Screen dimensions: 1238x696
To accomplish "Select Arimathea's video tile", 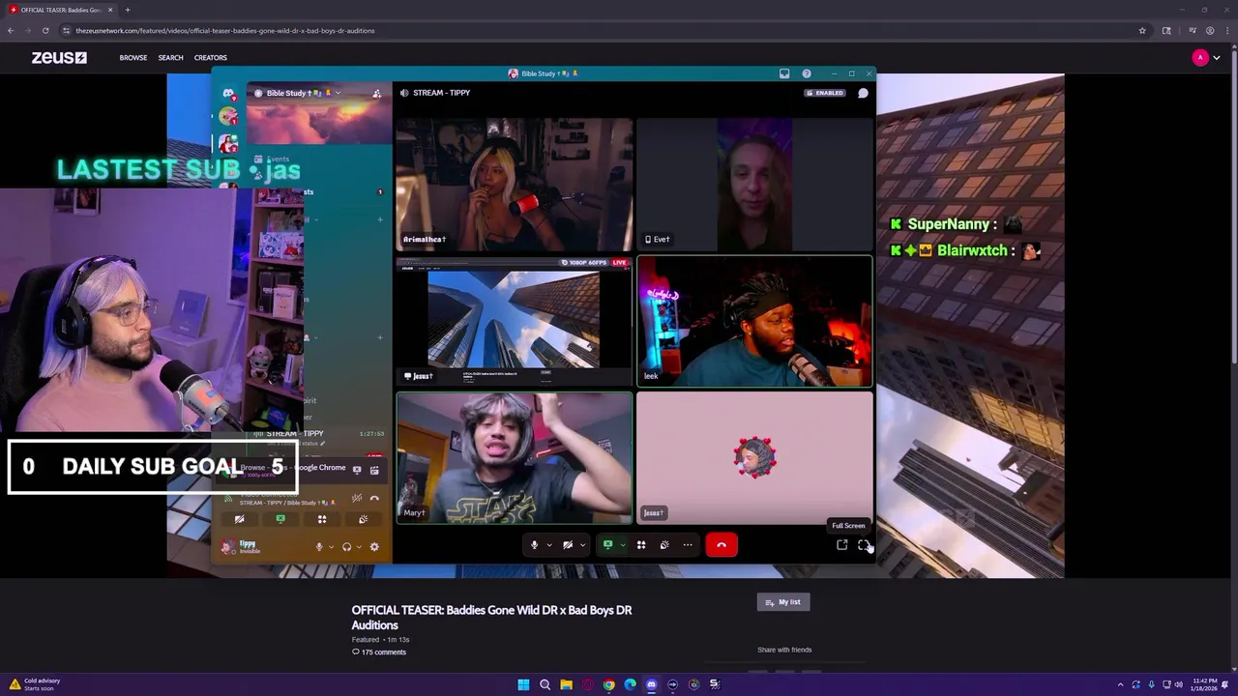I will click(x=515, y=184).
